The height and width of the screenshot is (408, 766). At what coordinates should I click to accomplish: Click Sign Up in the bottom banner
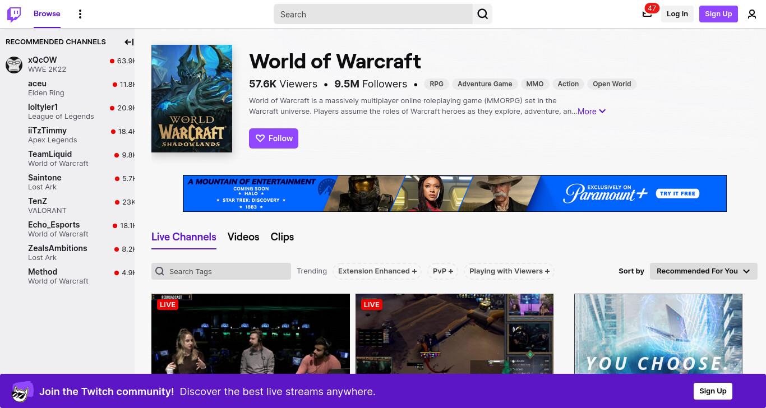click(x=713, y=391)
